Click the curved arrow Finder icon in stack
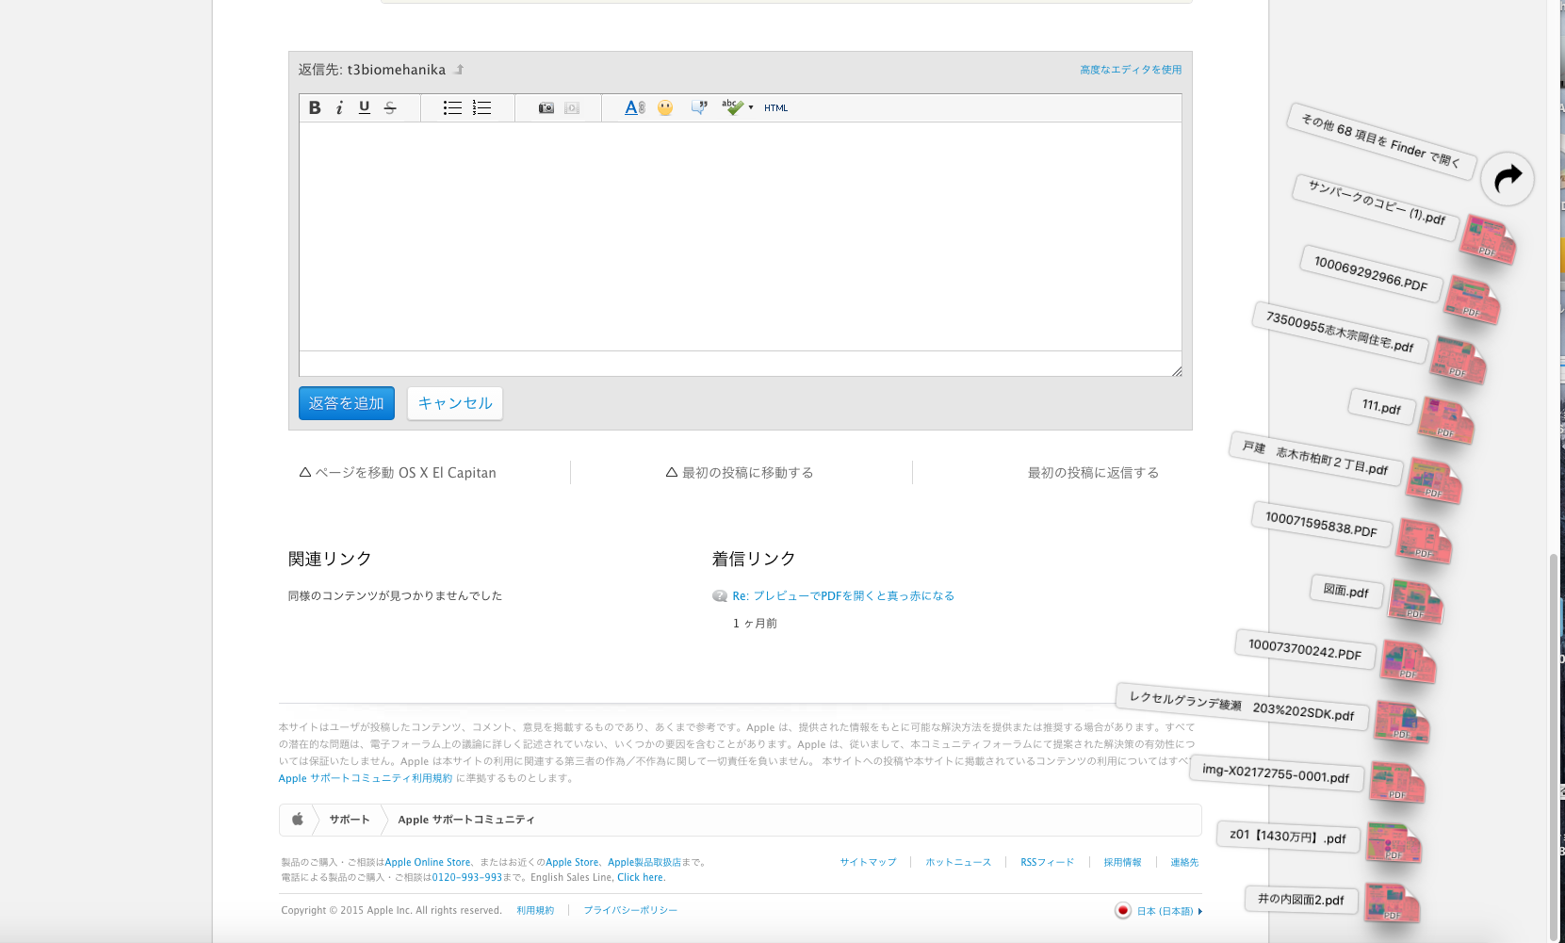Viewport: 1565px width, 943px height. (x=1508, y=178)
